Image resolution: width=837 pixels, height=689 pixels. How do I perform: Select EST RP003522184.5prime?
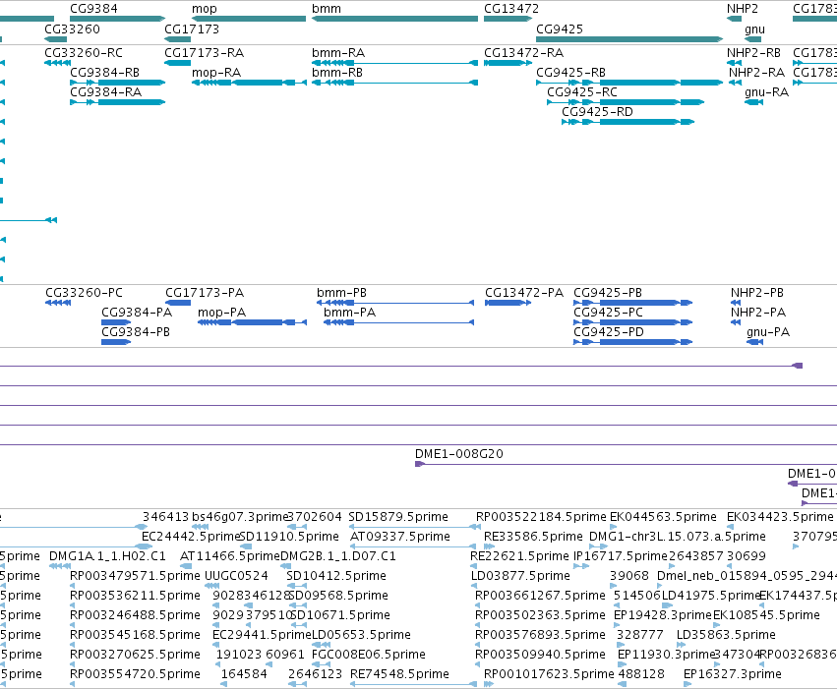pyautogui.click(x=541, y=517)
